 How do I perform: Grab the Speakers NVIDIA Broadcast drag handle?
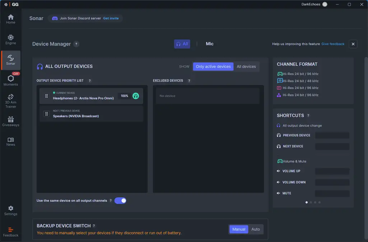[46, 114]
